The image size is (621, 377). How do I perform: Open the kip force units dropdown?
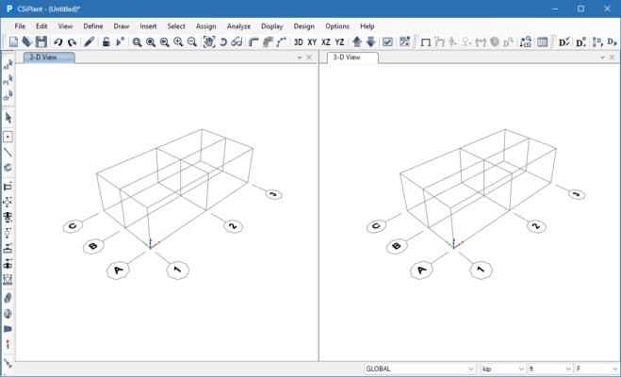tap(503, 369)
